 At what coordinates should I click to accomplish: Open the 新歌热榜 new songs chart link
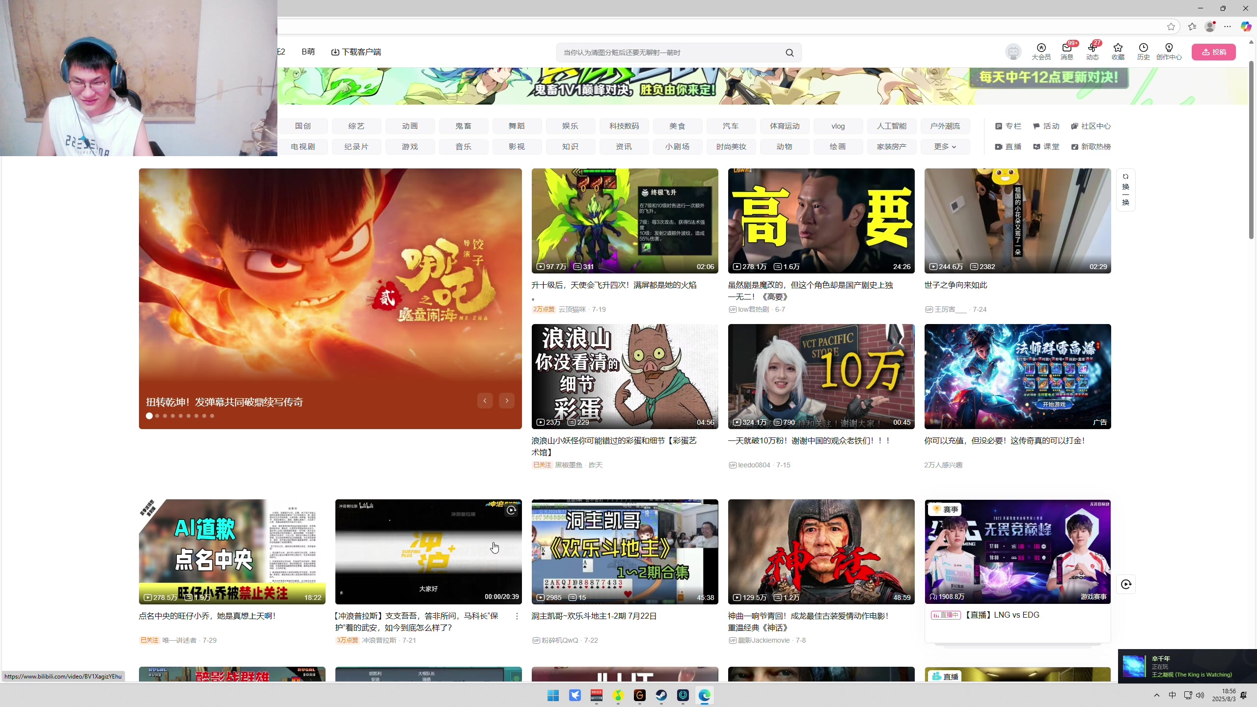pyautogui.click(x=1091, y=147)
